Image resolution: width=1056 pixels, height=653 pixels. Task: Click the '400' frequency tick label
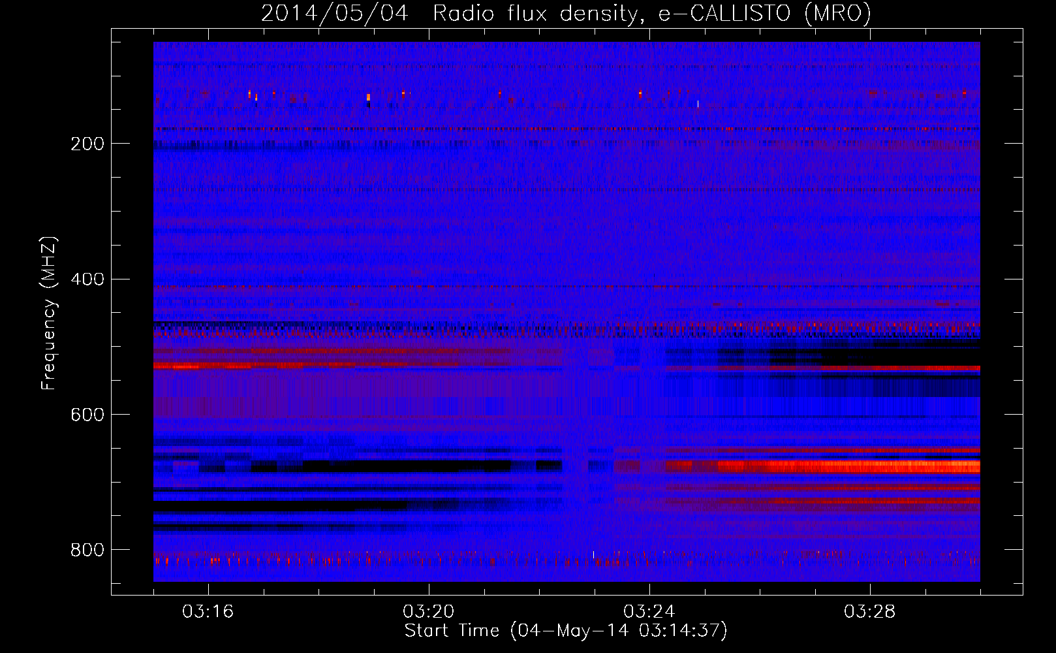tap(87, 279)
